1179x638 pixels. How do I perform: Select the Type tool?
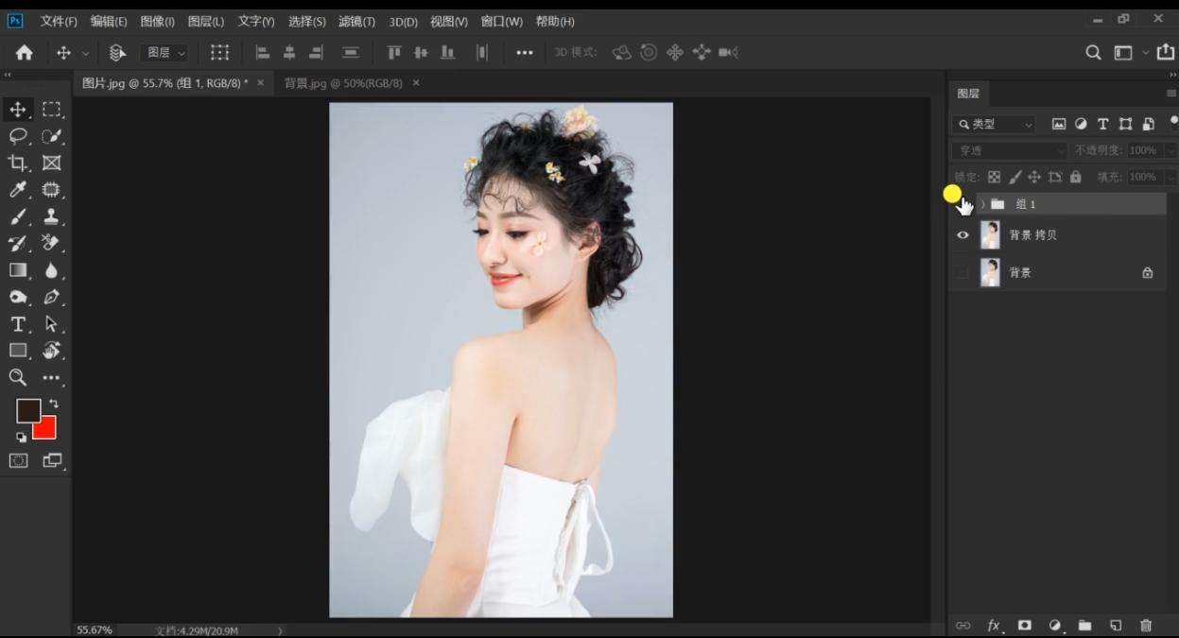click(17, 324)
